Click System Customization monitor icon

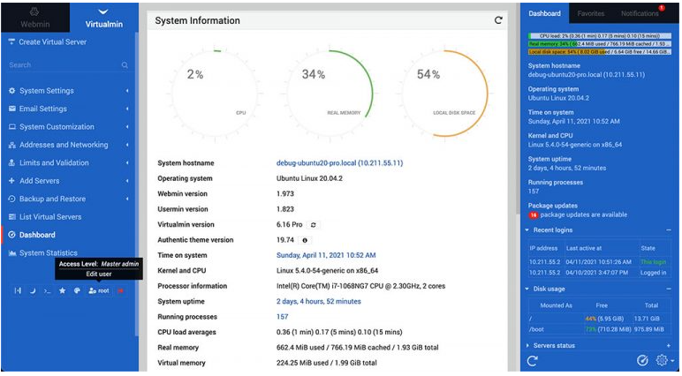(12, 127)
